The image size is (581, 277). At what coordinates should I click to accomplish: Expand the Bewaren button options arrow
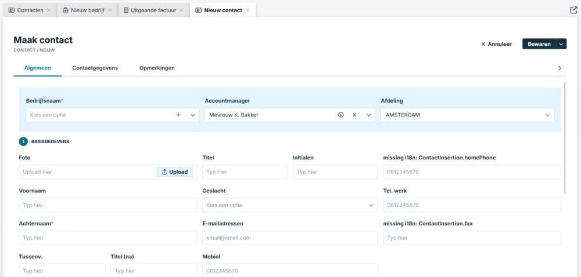point(561,44)
